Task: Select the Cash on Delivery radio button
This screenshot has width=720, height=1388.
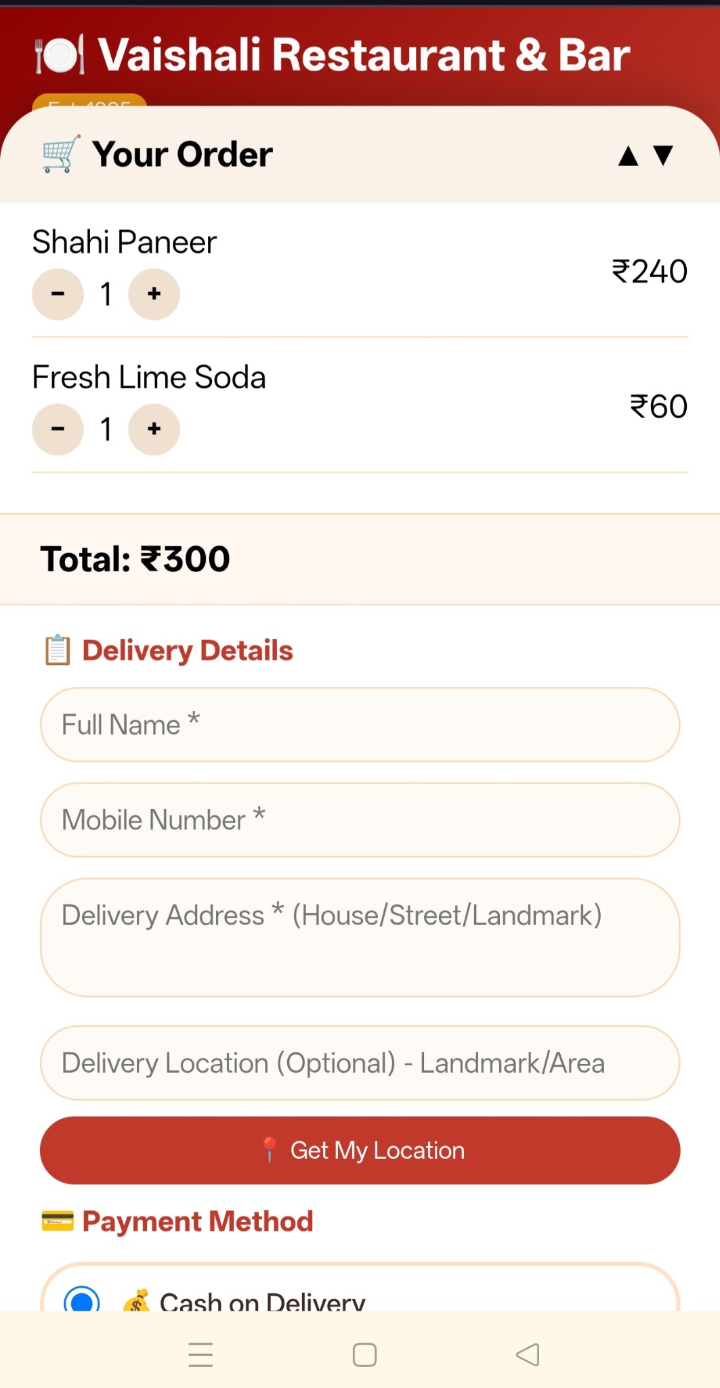Action: pos(81,1300)
